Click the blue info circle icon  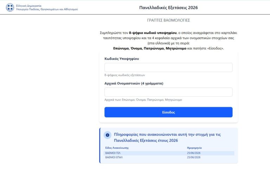(108, 135)
